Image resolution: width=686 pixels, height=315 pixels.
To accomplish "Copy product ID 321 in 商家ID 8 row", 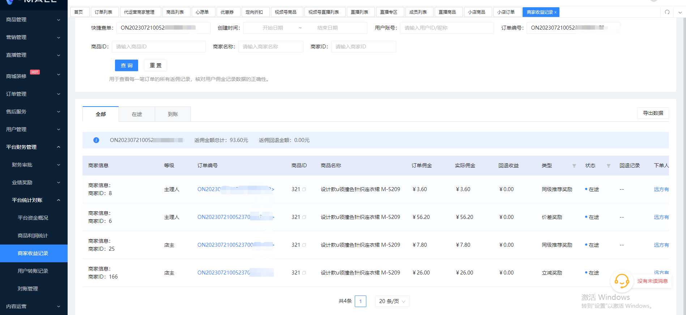I will tap(304, 189).
